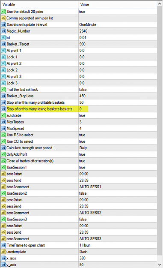Select the 'At profit 3' variable label
Image resolution: width=163 pixels, height=268 pixels.
[14, 77]
